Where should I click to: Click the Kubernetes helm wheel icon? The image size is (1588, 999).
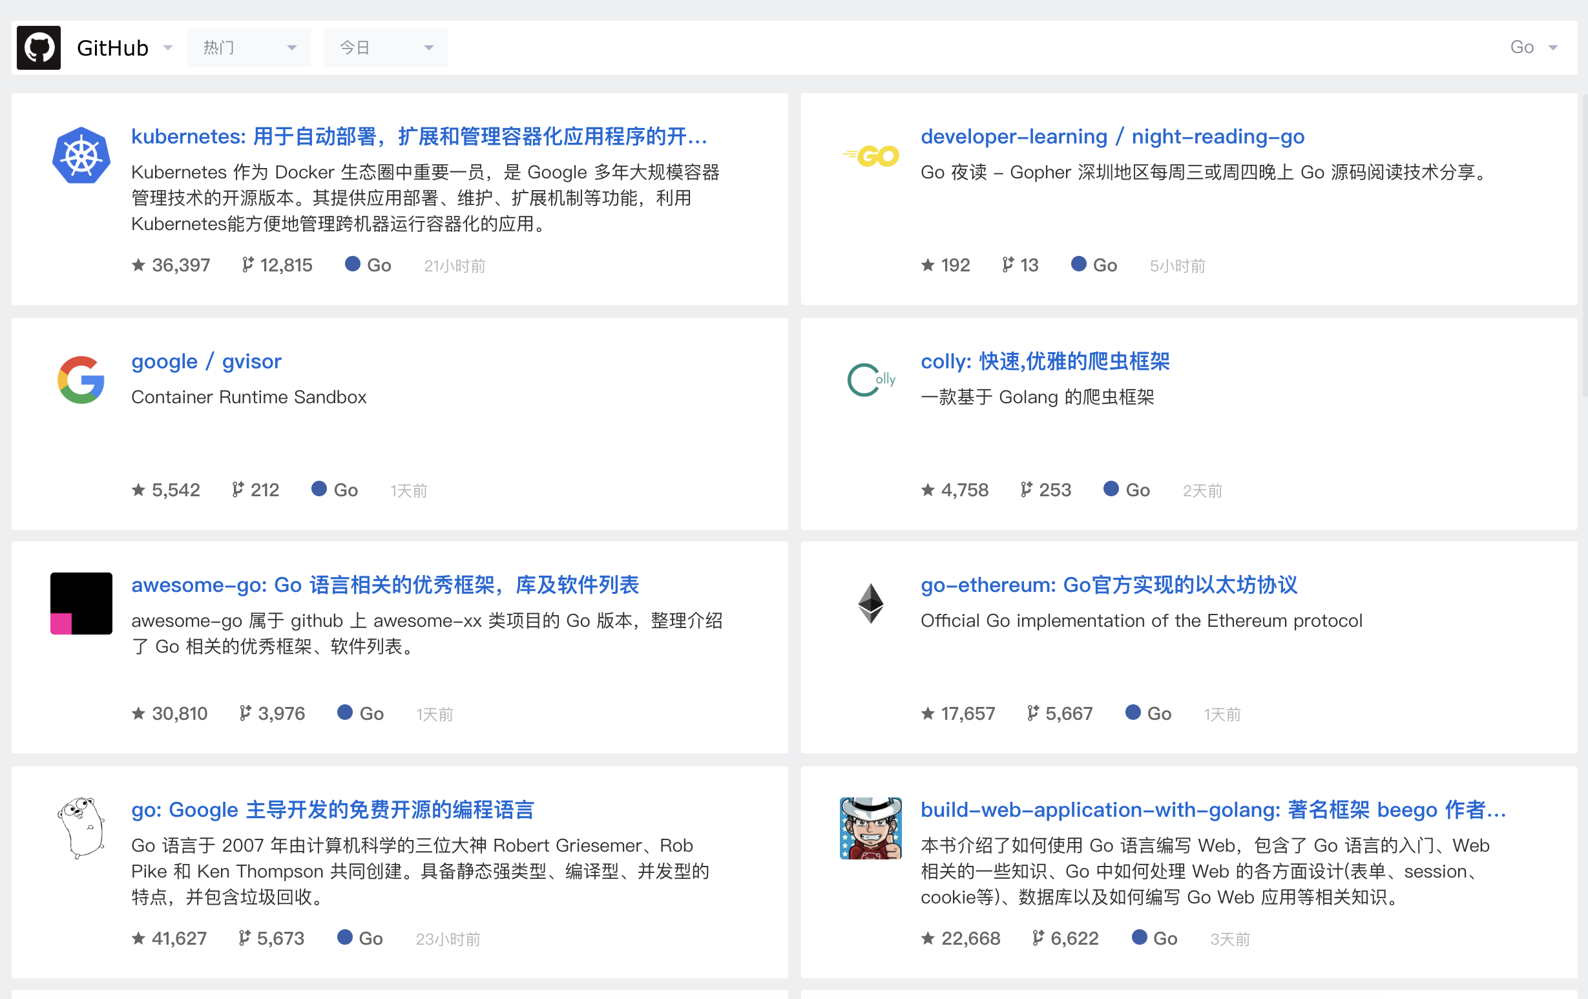click(81, 156)
